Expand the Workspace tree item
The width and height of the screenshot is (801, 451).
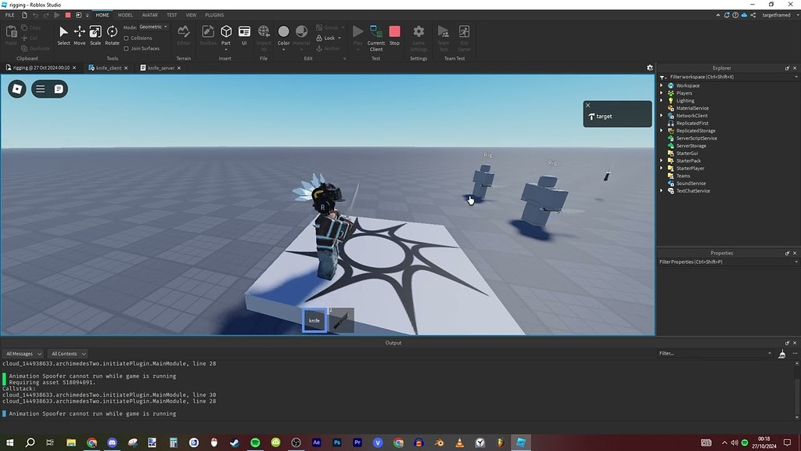(x=661, y=85)
